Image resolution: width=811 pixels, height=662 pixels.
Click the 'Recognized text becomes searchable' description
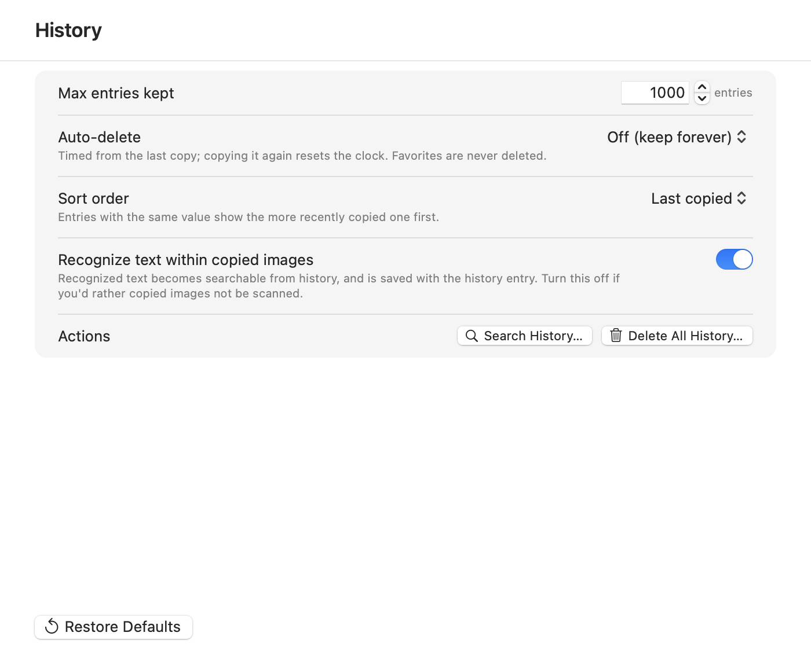(339, 286)
